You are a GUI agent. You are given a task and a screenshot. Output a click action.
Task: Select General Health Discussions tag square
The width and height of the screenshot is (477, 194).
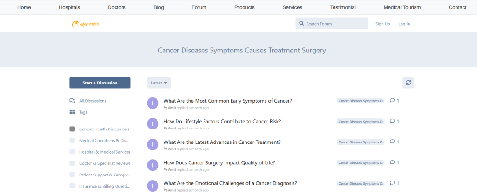[72, 129]
